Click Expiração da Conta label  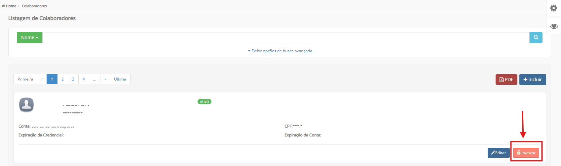point(303,135)
